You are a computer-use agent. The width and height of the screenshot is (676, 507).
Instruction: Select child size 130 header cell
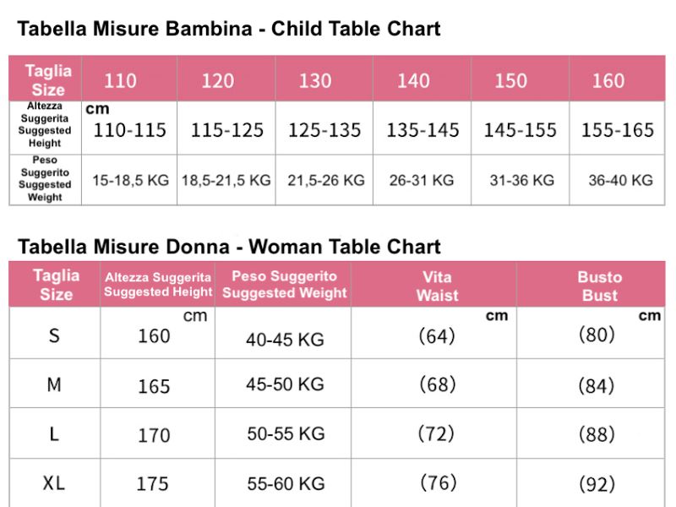[x=315, y=81]
